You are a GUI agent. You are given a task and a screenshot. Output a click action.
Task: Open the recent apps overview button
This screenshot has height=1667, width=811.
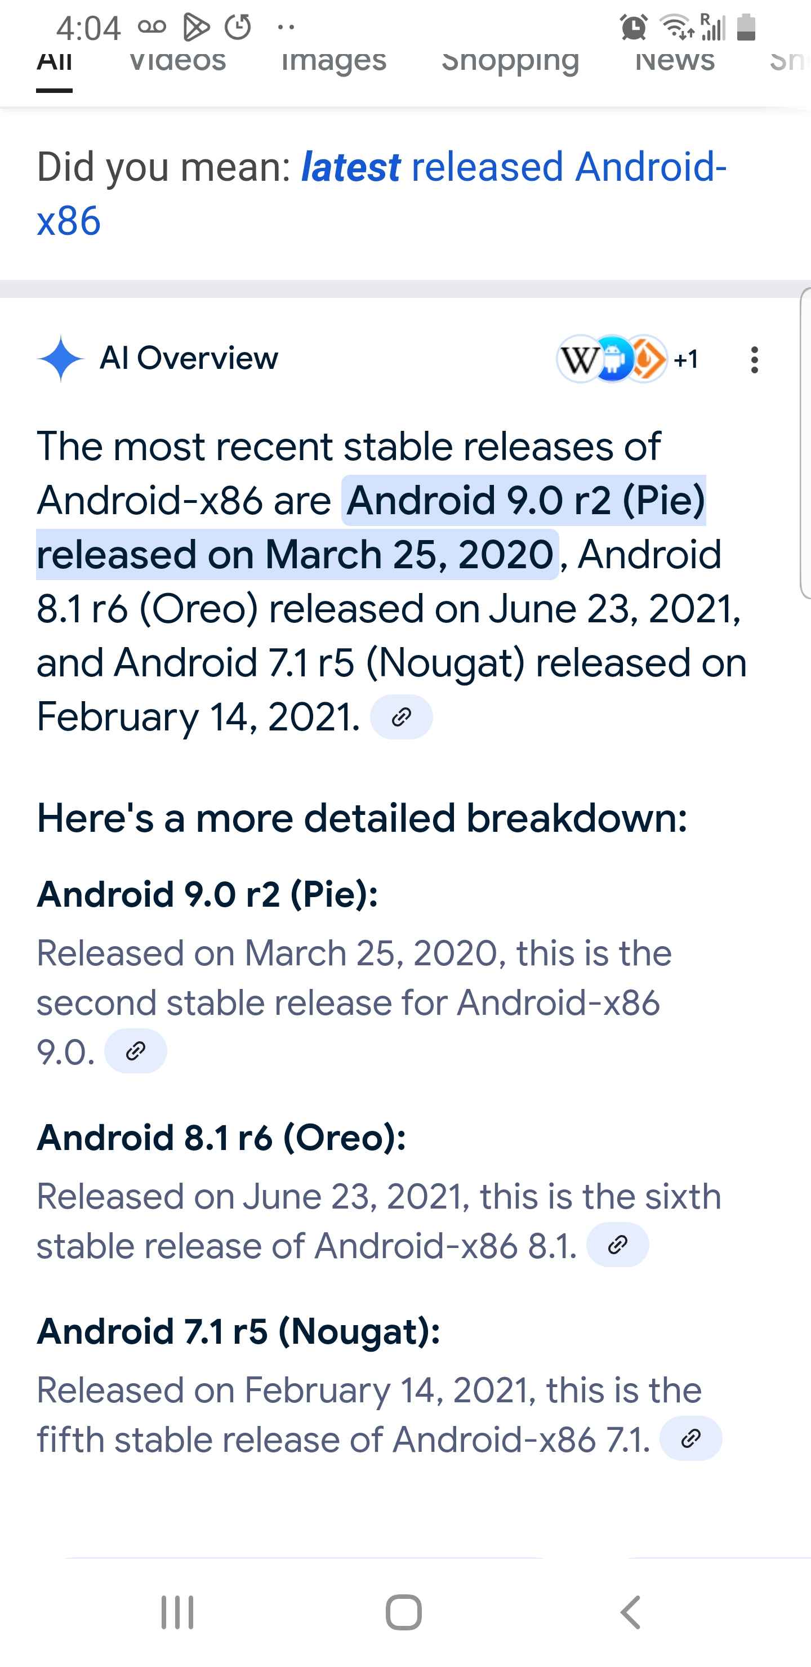[177, 1612]
